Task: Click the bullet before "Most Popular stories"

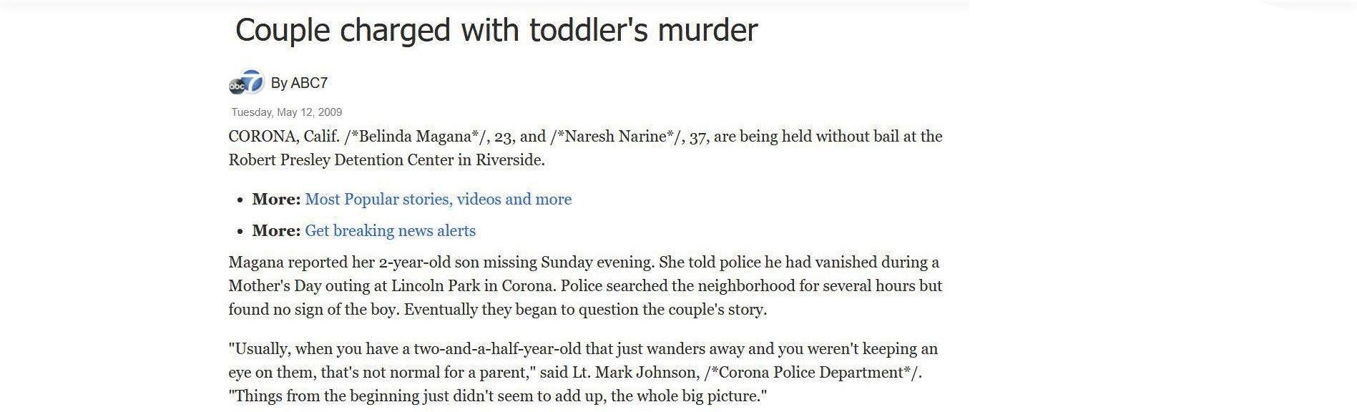Action: tap(240, 200)
